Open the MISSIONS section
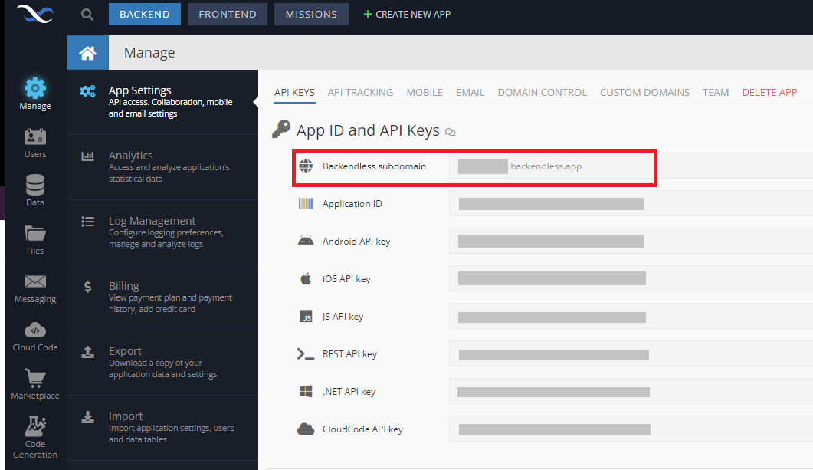Image resolution: width=813 pixels, height=470 pixels. (311, 14)
